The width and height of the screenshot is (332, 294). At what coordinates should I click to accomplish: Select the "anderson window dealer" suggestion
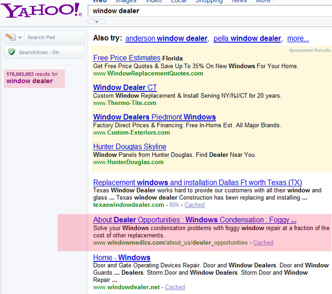point(166,38)
